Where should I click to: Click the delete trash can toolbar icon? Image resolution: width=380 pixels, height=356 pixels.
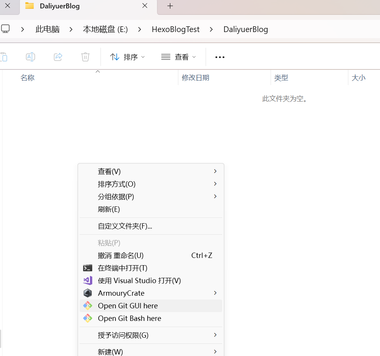pos(85,57)
